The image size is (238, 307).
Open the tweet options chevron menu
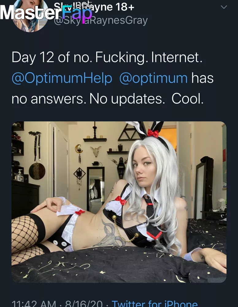(x=224, y=7)
